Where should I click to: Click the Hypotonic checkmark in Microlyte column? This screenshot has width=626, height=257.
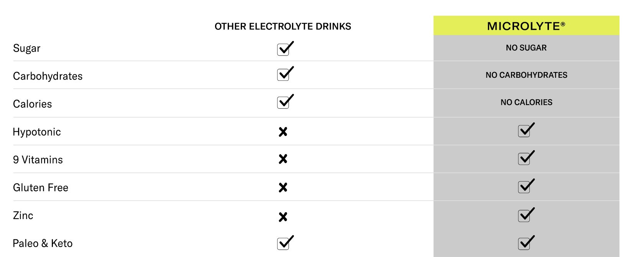pos(525,130)
